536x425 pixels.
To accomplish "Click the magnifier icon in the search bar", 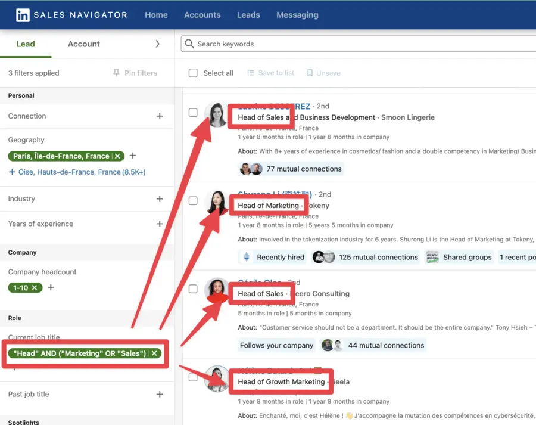I will point(189,44).
